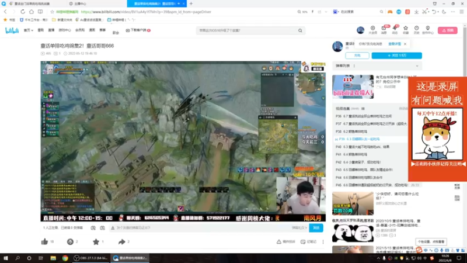467x263 pixels.
Task: Expand the 首页 dropdown menu
Action: click(28, 30)
